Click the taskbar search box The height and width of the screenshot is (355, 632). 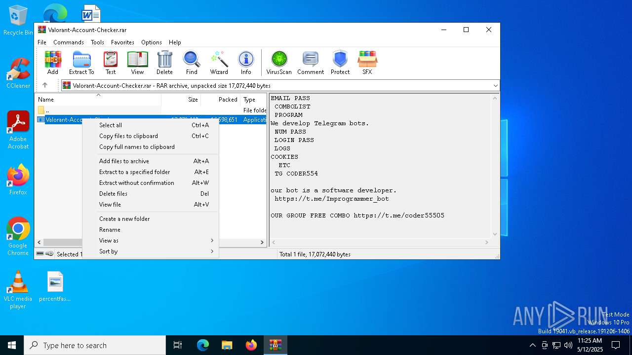[95, 345]
